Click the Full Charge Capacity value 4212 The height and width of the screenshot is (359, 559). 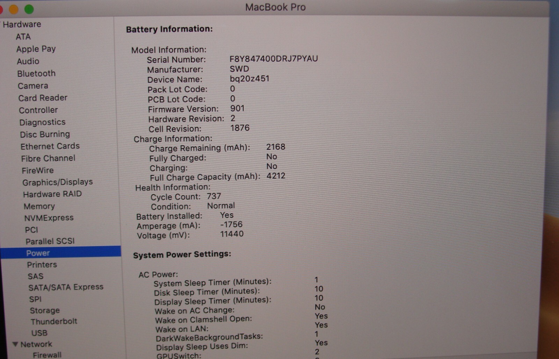276,175
